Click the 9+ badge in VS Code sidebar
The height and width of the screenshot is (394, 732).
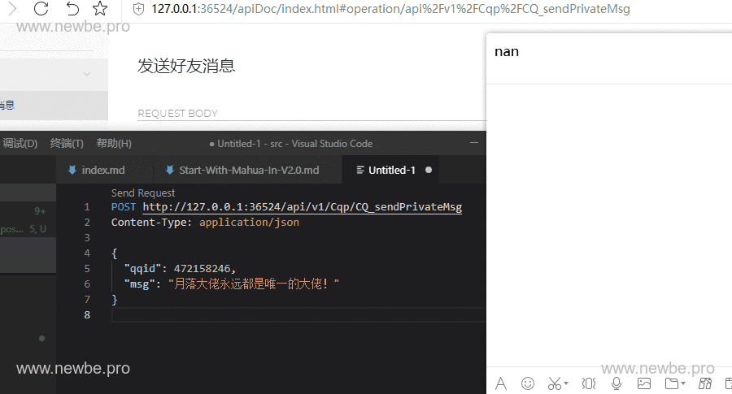(40, 211)
